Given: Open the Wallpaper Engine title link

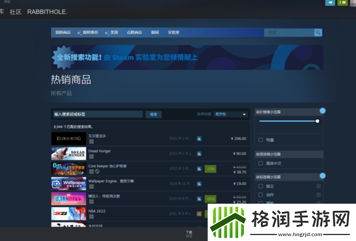Looking at the screenshot, I should [111, 181].
